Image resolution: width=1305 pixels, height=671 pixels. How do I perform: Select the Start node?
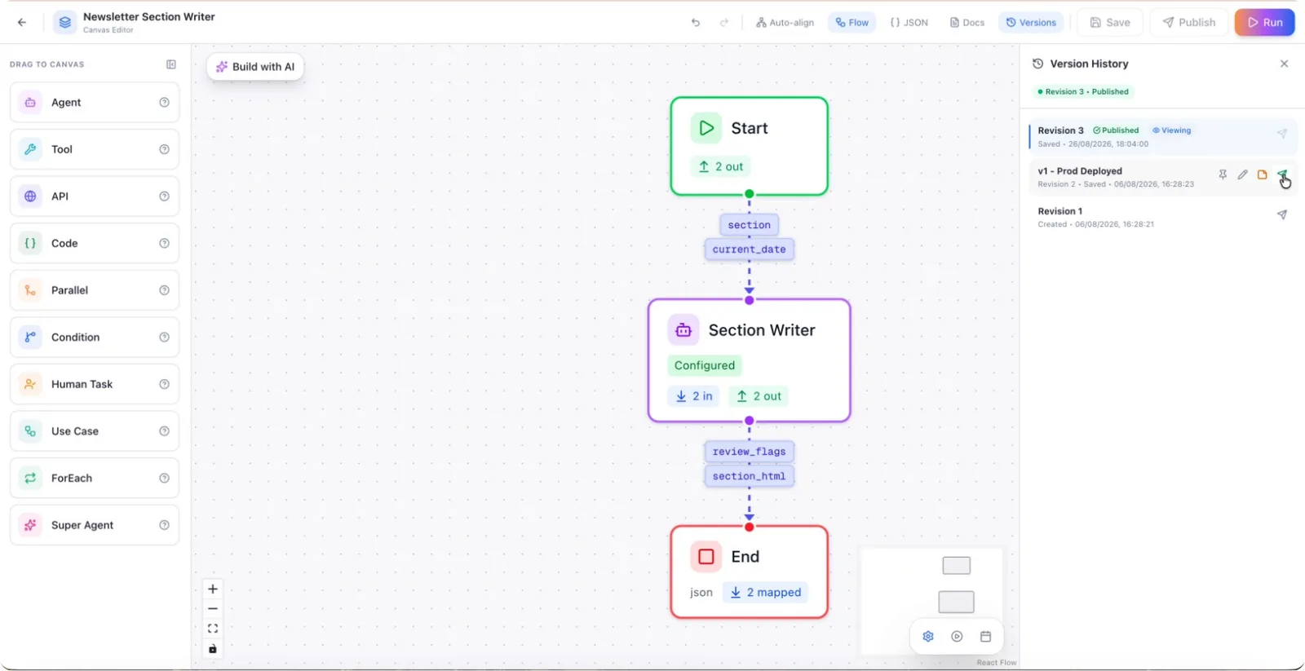pos(750,147)
